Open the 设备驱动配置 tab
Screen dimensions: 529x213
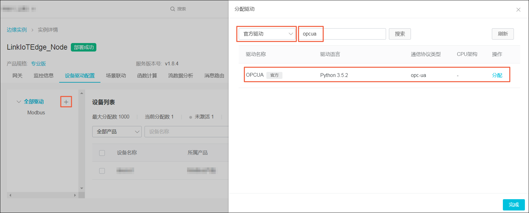click(80, 76)
